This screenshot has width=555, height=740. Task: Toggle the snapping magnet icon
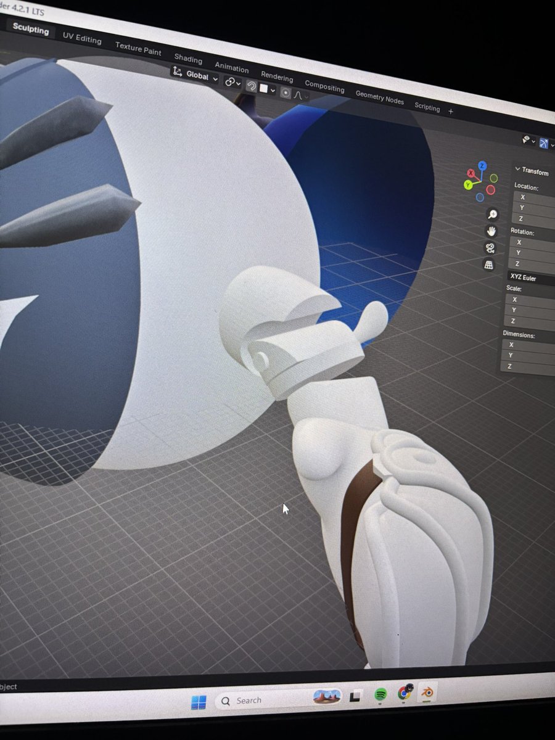tap(251, 86)
